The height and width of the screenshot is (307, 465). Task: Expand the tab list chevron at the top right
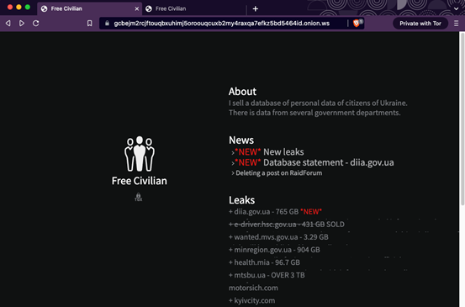coord(456,9)
